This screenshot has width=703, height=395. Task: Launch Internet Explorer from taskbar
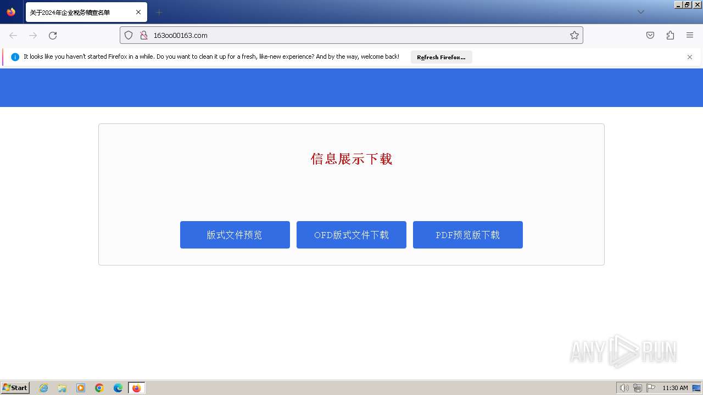tap(44, 388)
